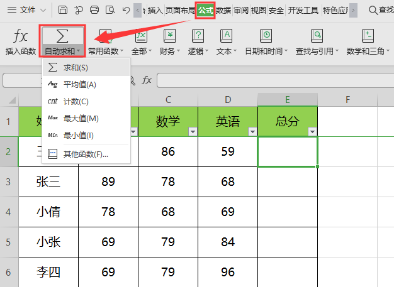
Task: Click 插入函数 fx button
Action: pyautogui.click(x=21, y=41)
